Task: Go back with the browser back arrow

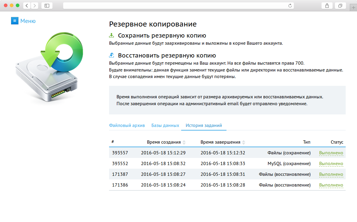Action: (x=27, y=6)
